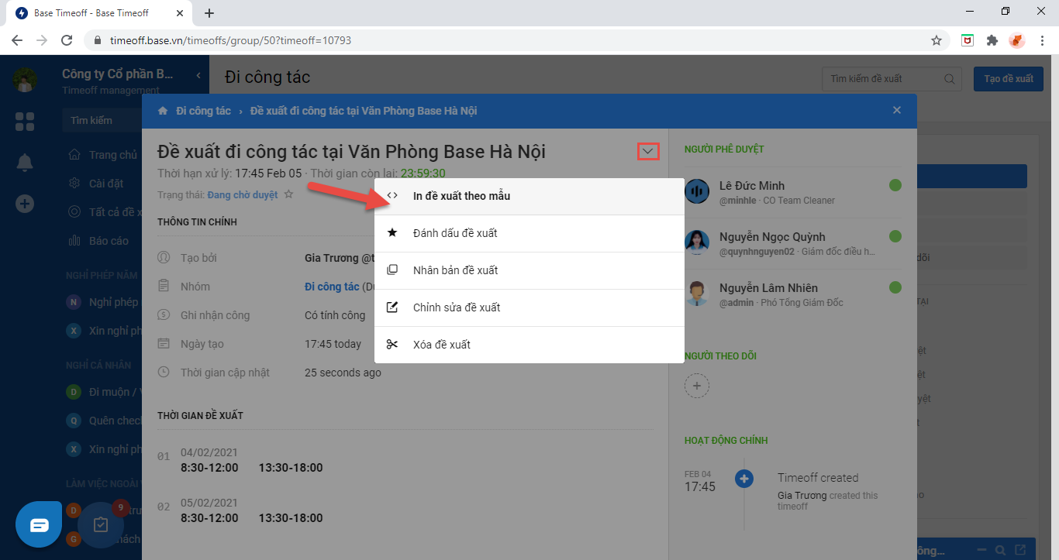1059x560 pixels.
Task: Close the proposal detail panel
Action: point(897,110)
